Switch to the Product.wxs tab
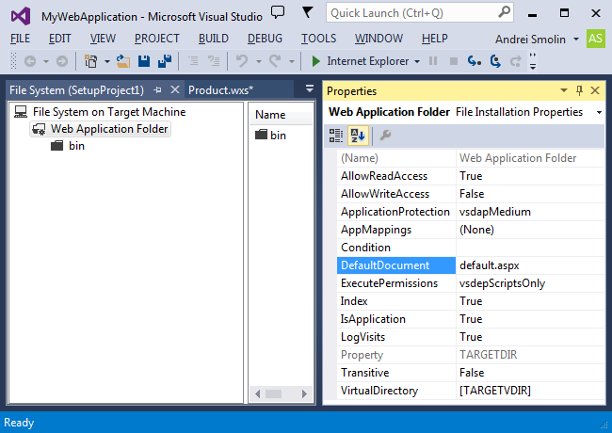612x433 pixels. [221, 90]
